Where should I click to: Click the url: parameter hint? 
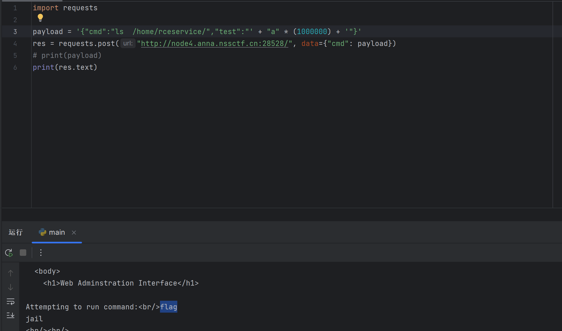(128, 44)
